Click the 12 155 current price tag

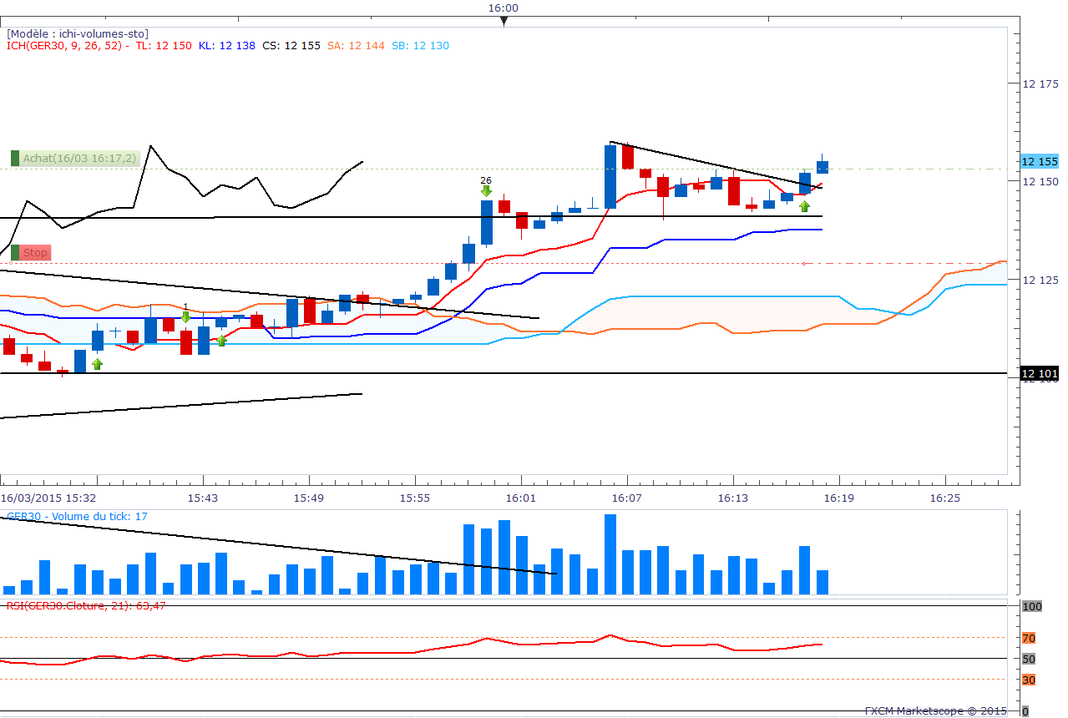(1040, 161)
